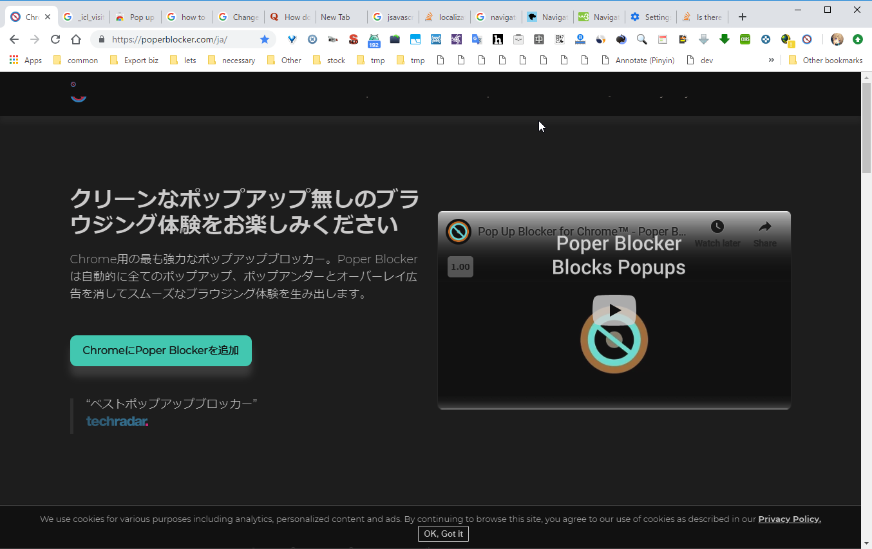Expand the hidden bookmarks overflow chevron
This screenshot has width=872, height=549.
point(771,60)
